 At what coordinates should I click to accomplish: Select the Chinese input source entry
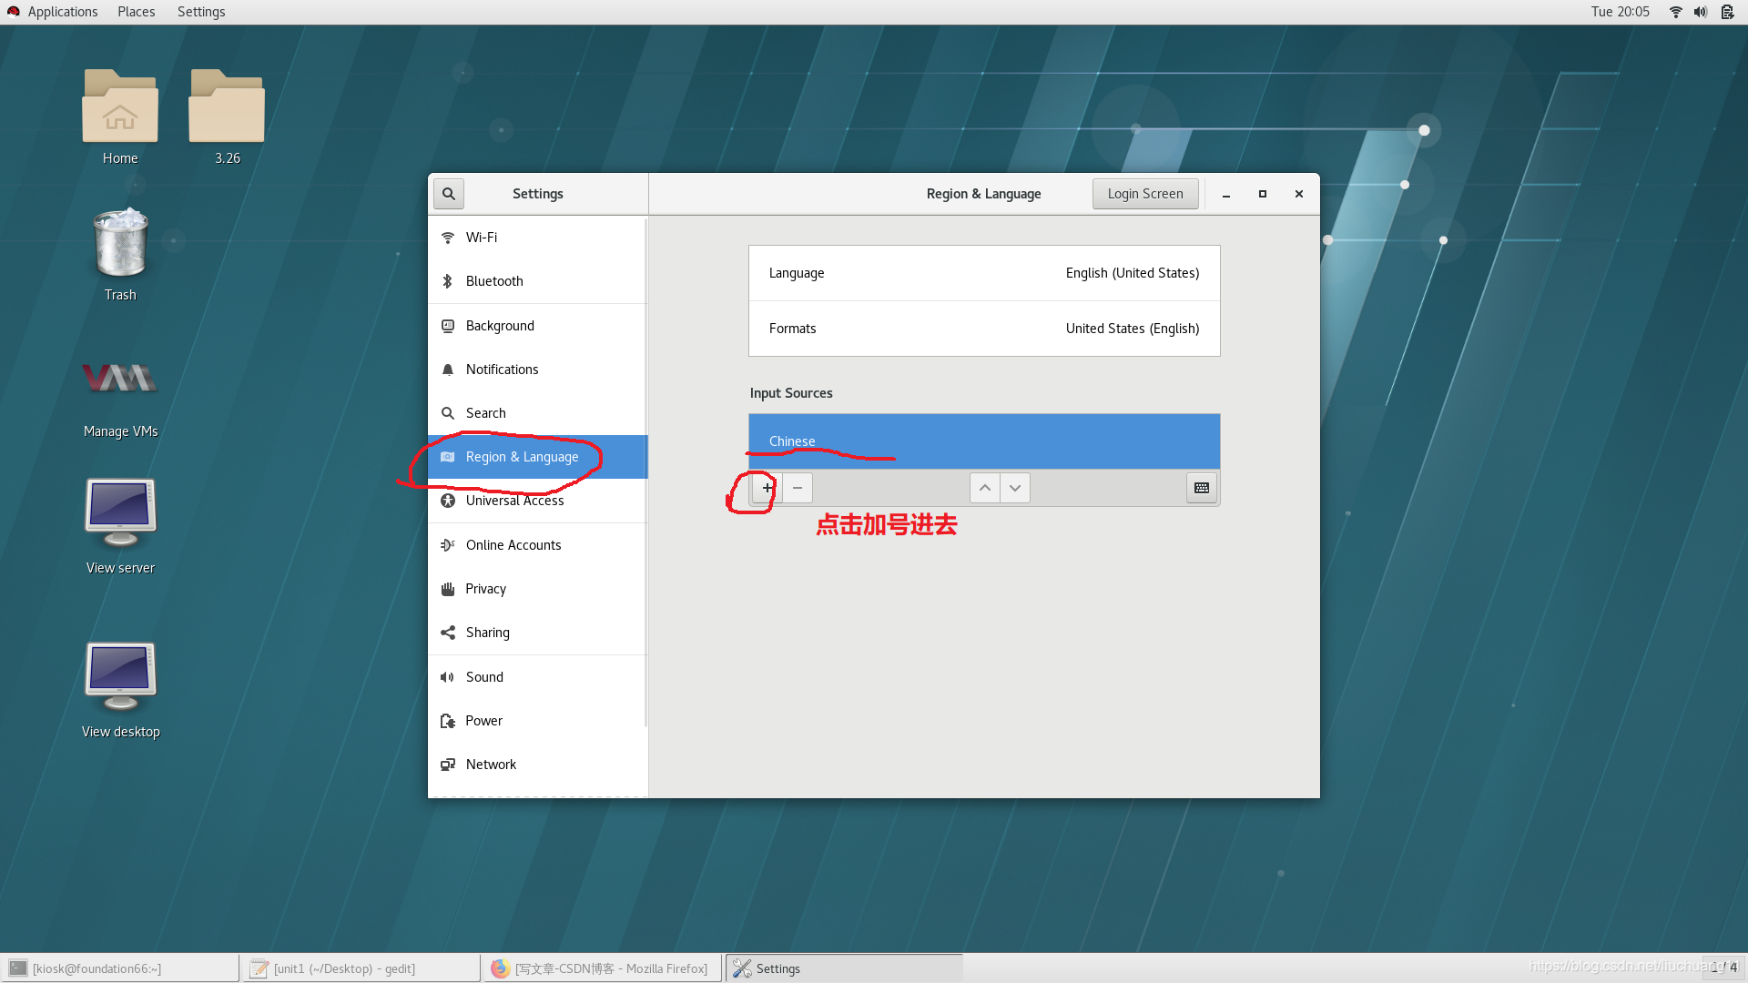(983, 441)
